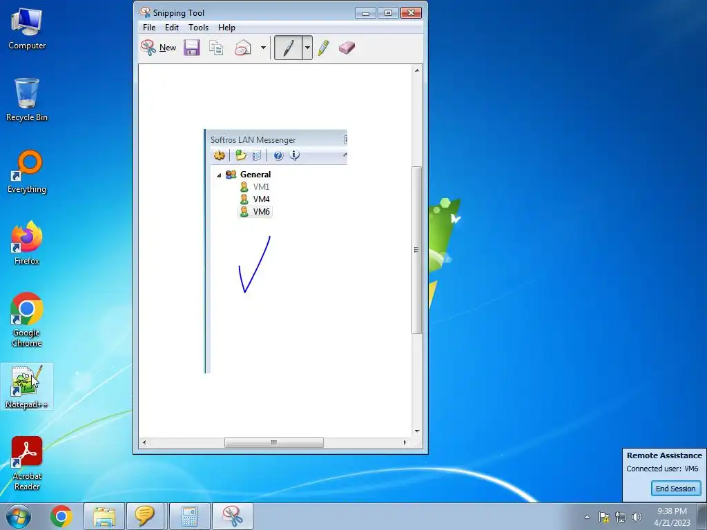Open the Calculator taskbar button

coord(189,516)
